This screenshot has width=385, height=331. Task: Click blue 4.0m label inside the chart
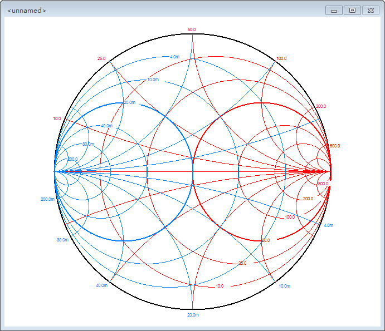click(x=174, y=57)
